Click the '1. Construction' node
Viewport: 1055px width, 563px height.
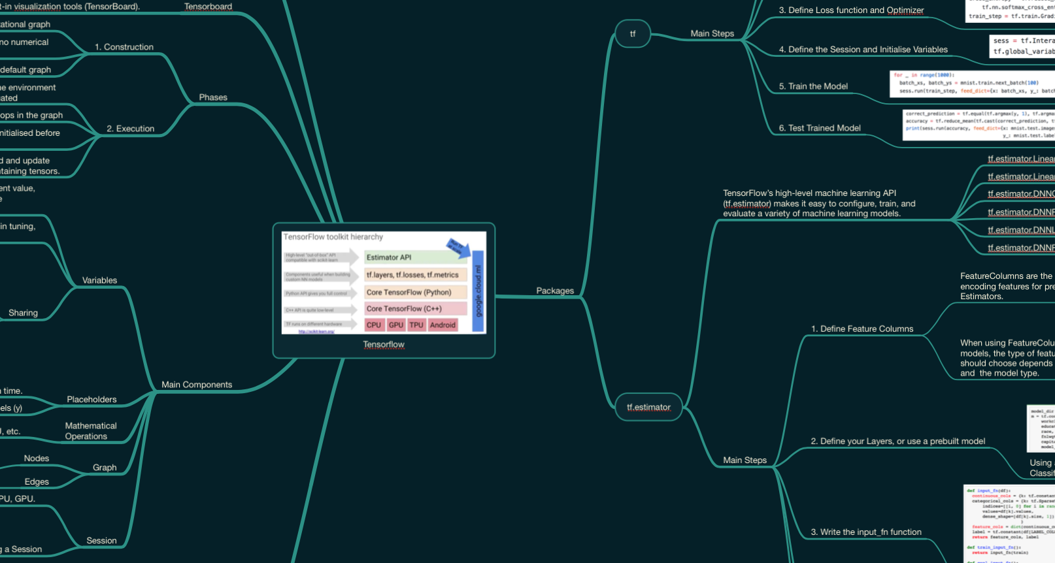[x=124, y=48]
